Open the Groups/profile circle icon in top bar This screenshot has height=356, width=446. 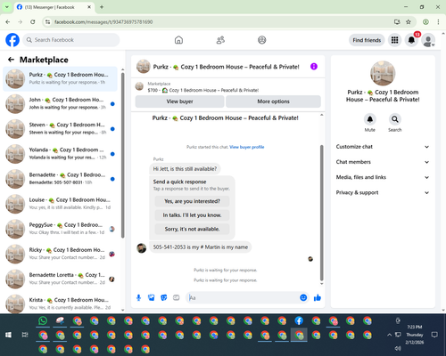(262, 40)
